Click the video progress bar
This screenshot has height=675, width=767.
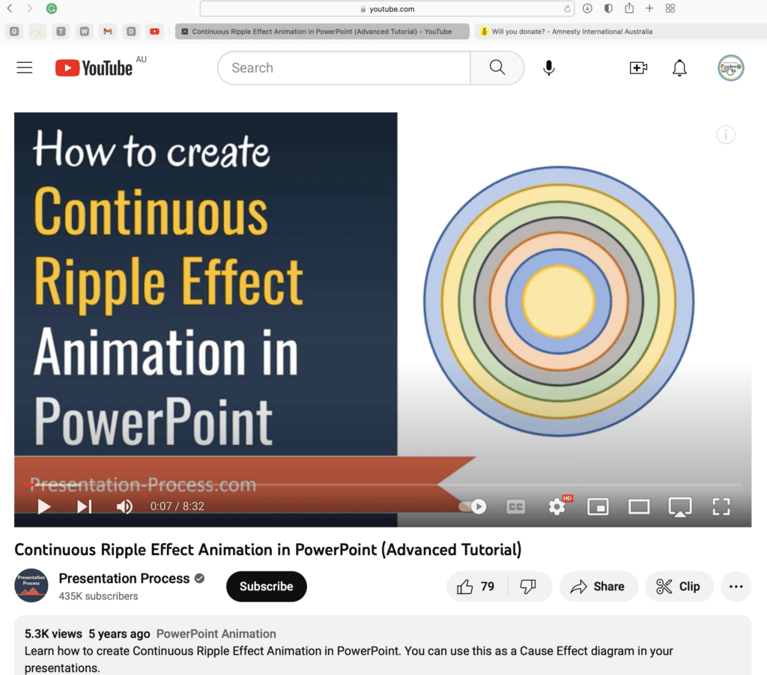pyautogui.click(x=375, y=485)
